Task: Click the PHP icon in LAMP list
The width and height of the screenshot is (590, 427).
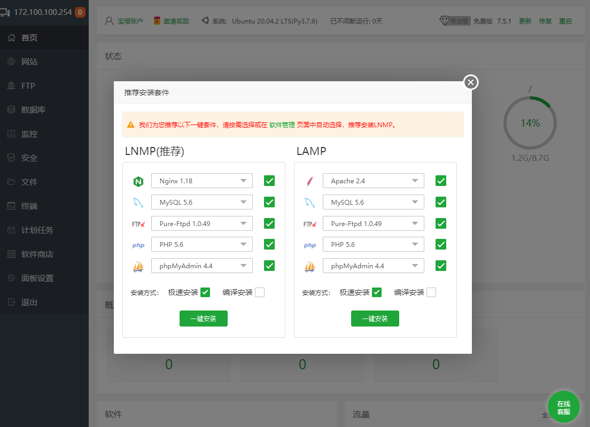Action: point(310,245)
